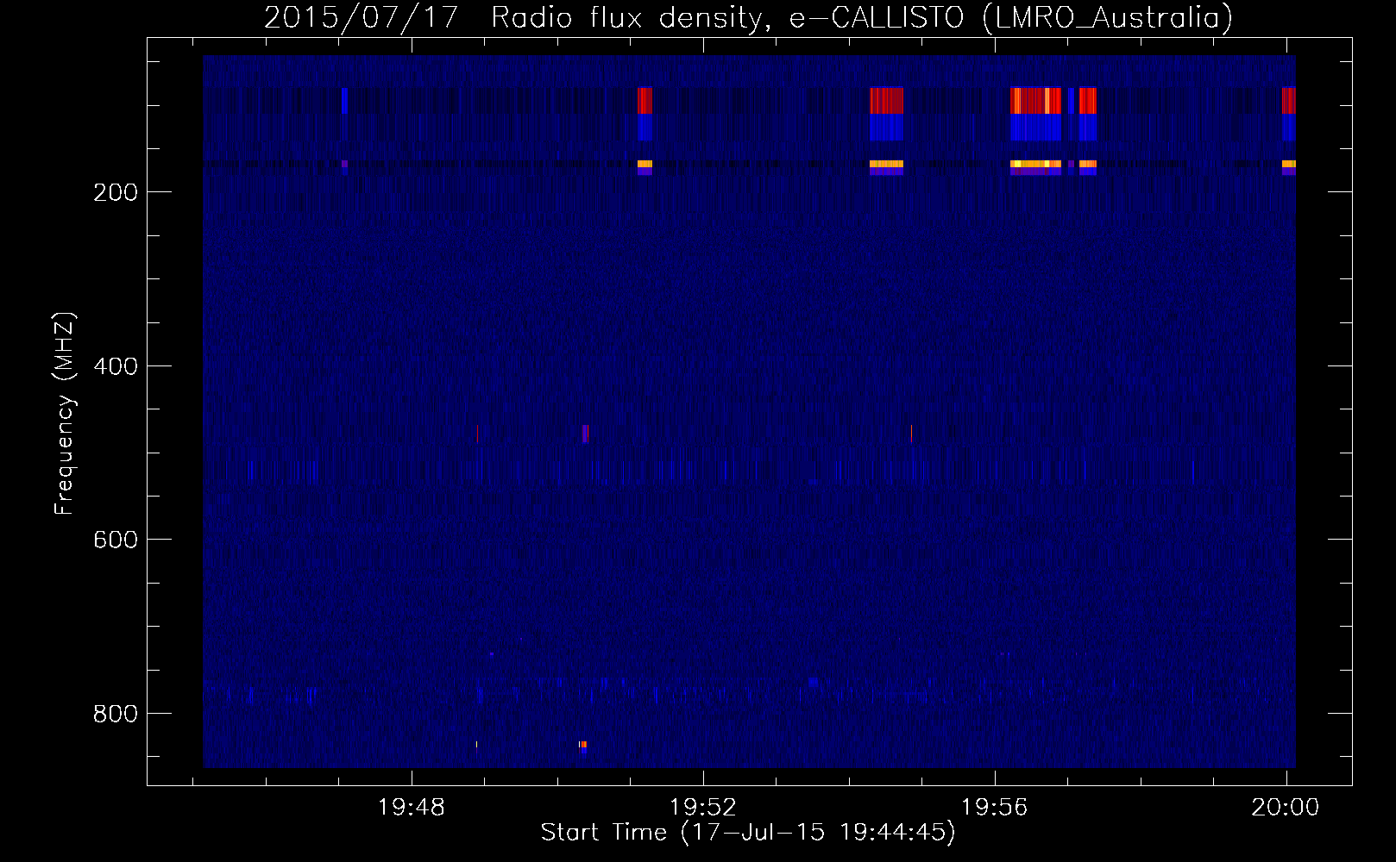Click the 19:52 time tick label
Image resolution: width=1396 pixels, height=862 pixels.
pos(703,808)
